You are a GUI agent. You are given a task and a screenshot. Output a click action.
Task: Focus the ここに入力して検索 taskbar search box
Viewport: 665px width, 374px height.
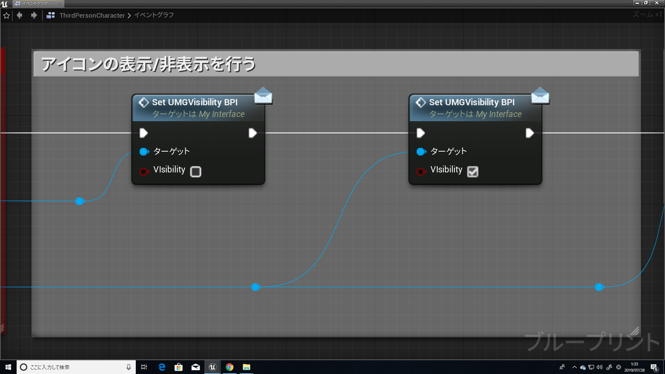click(x=75, y=367)
